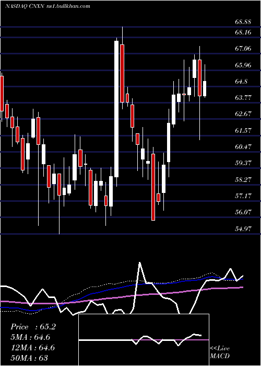261x366 pixels.
Task: Click the 68.88 price axis label
Action: coord(243,22)
